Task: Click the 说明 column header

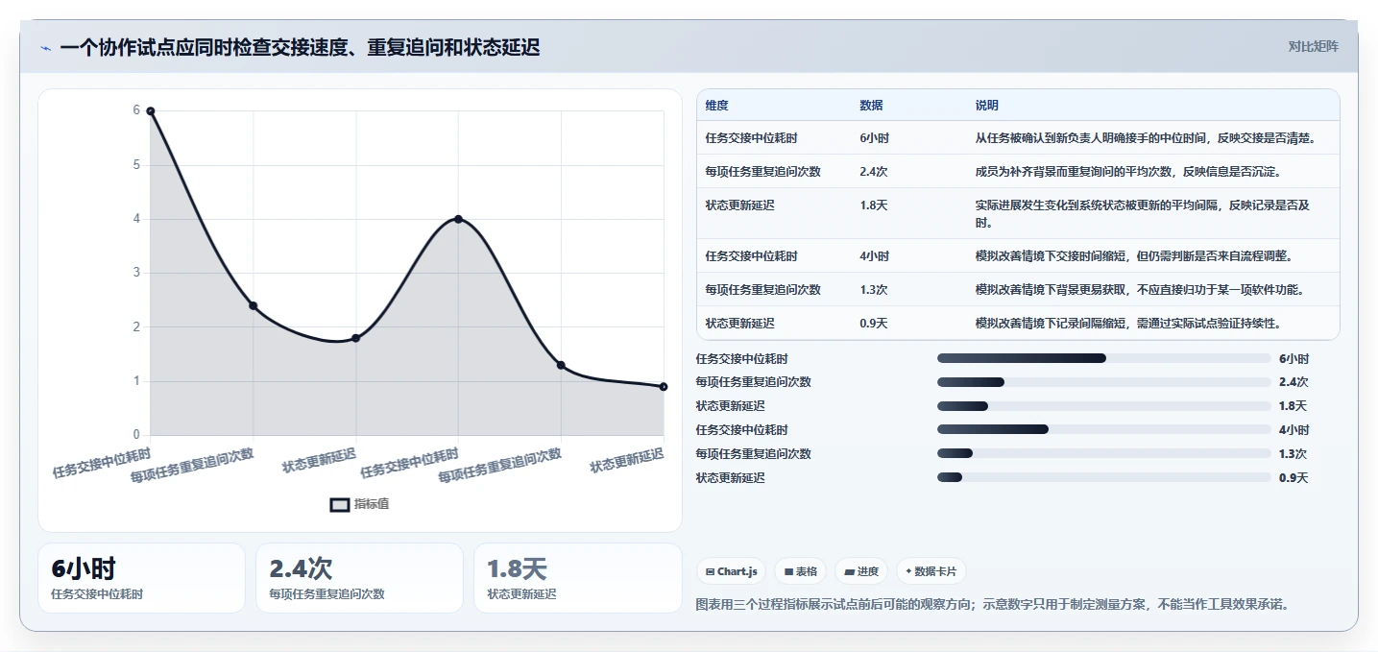Action: click(x=986, y=106)
